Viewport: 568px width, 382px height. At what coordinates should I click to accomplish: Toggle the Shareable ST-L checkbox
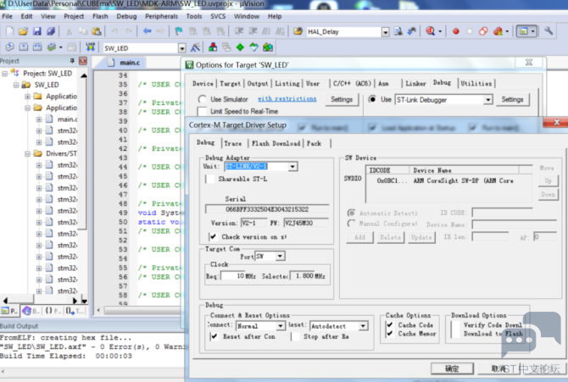tap(210, 179)
